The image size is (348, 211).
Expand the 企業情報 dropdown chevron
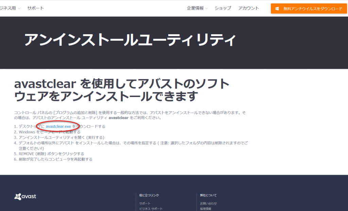pyautogui.click(x=206, y=8)
